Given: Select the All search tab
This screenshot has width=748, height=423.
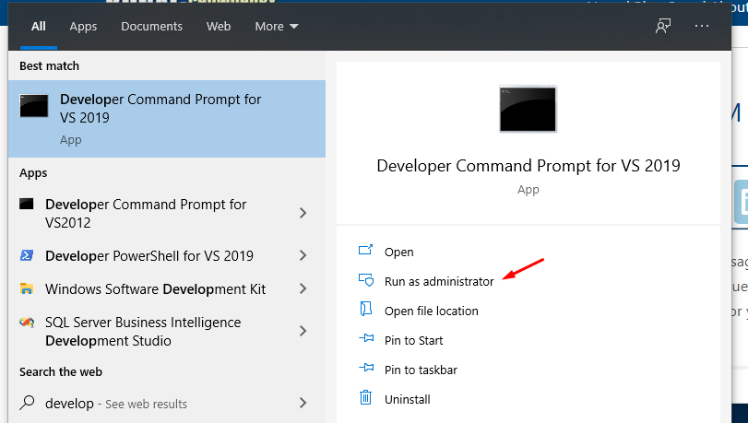Looking at the screenshot, I should (x=39, y=26).
